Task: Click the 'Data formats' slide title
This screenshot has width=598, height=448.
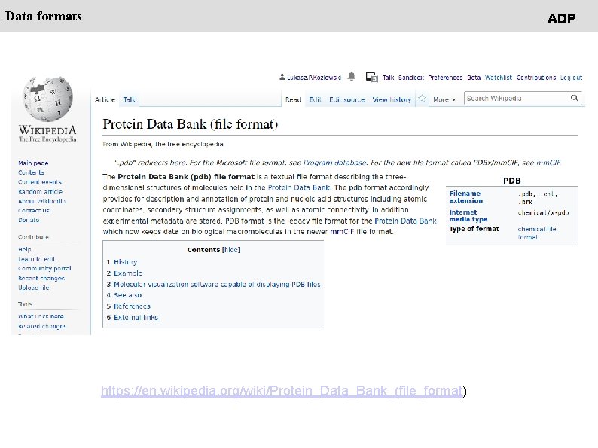Action: pos(44,17)
